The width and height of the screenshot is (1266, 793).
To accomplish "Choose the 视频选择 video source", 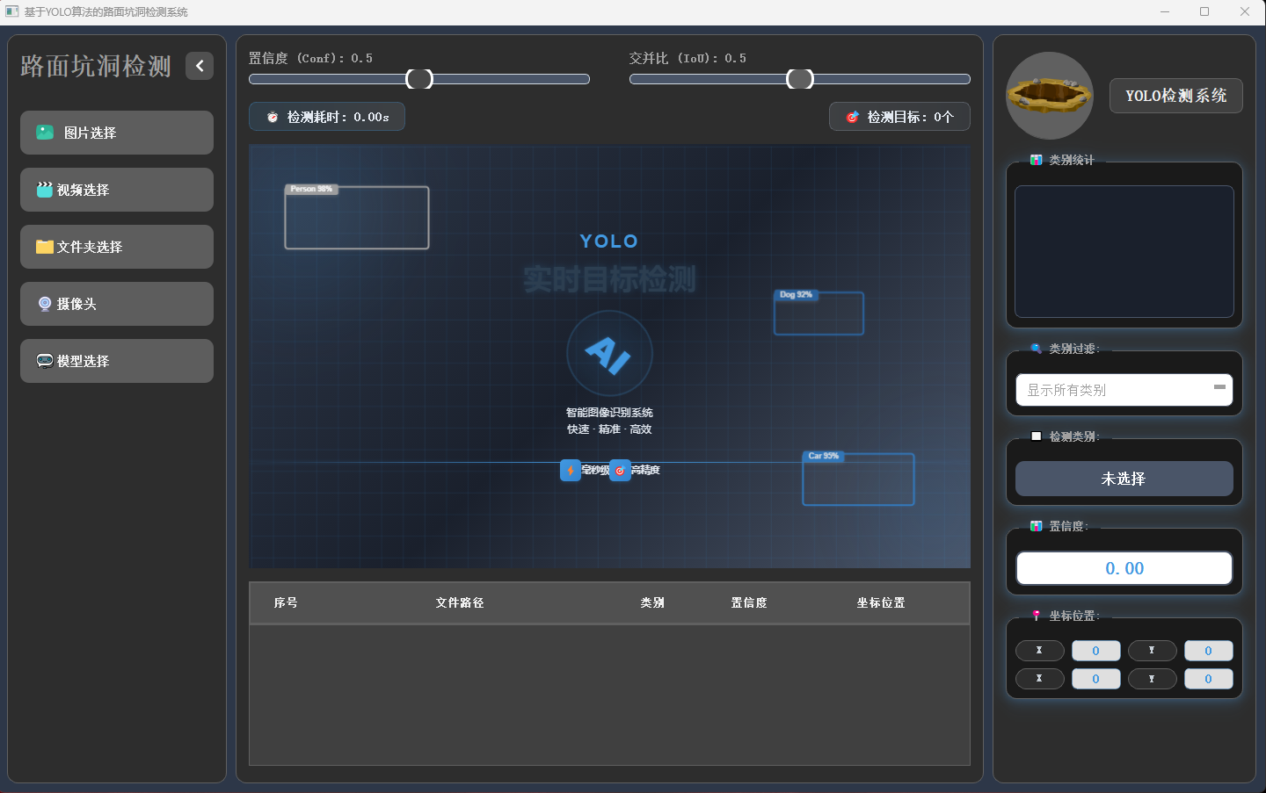I will 117,190.
